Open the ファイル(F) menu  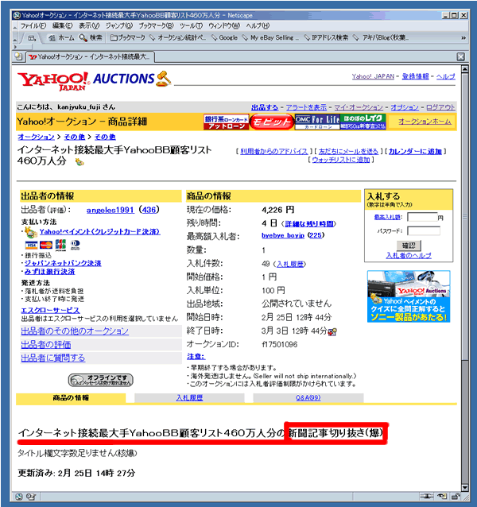coord(33,26)
